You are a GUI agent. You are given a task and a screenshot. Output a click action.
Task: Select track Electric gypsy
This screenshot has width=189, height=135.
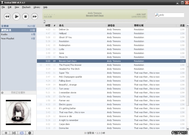[x=111, y=104]
